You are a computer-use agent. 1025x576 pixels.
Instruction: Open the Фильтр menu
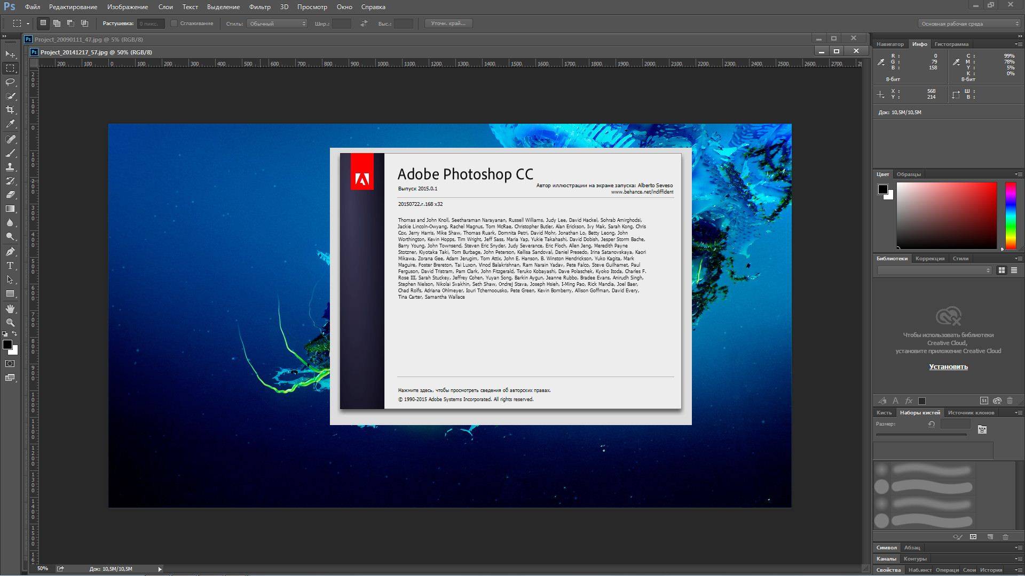tap(260, 7)
